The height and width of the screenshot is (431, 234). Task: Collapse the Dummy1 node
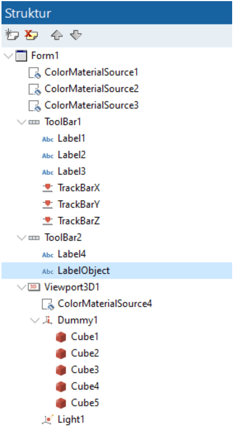(35, 321)
